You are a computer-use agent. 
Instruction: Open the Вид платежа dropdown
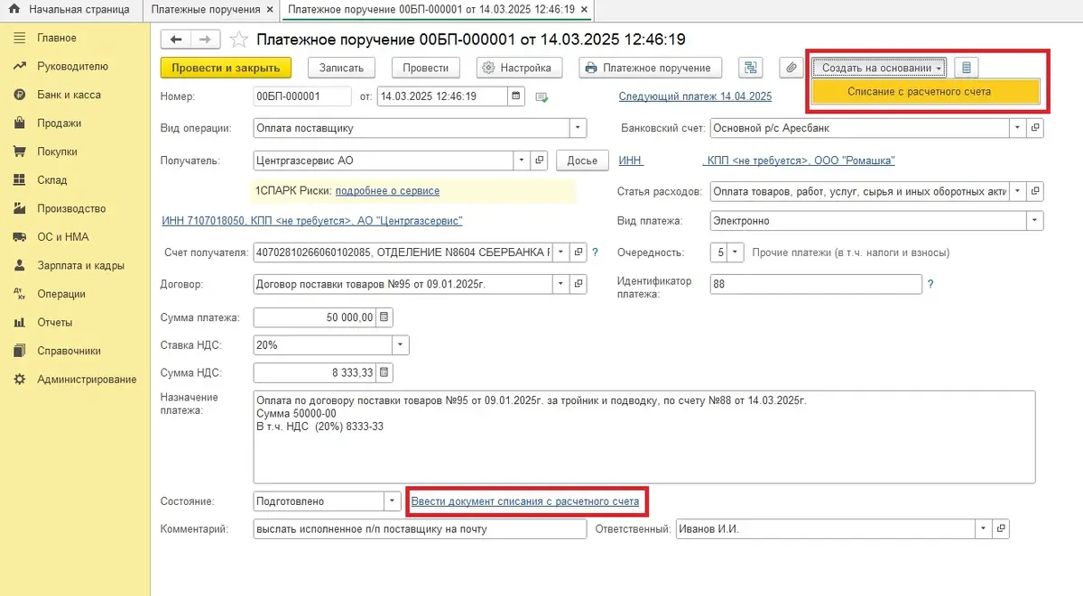(x=1032, y=221)
